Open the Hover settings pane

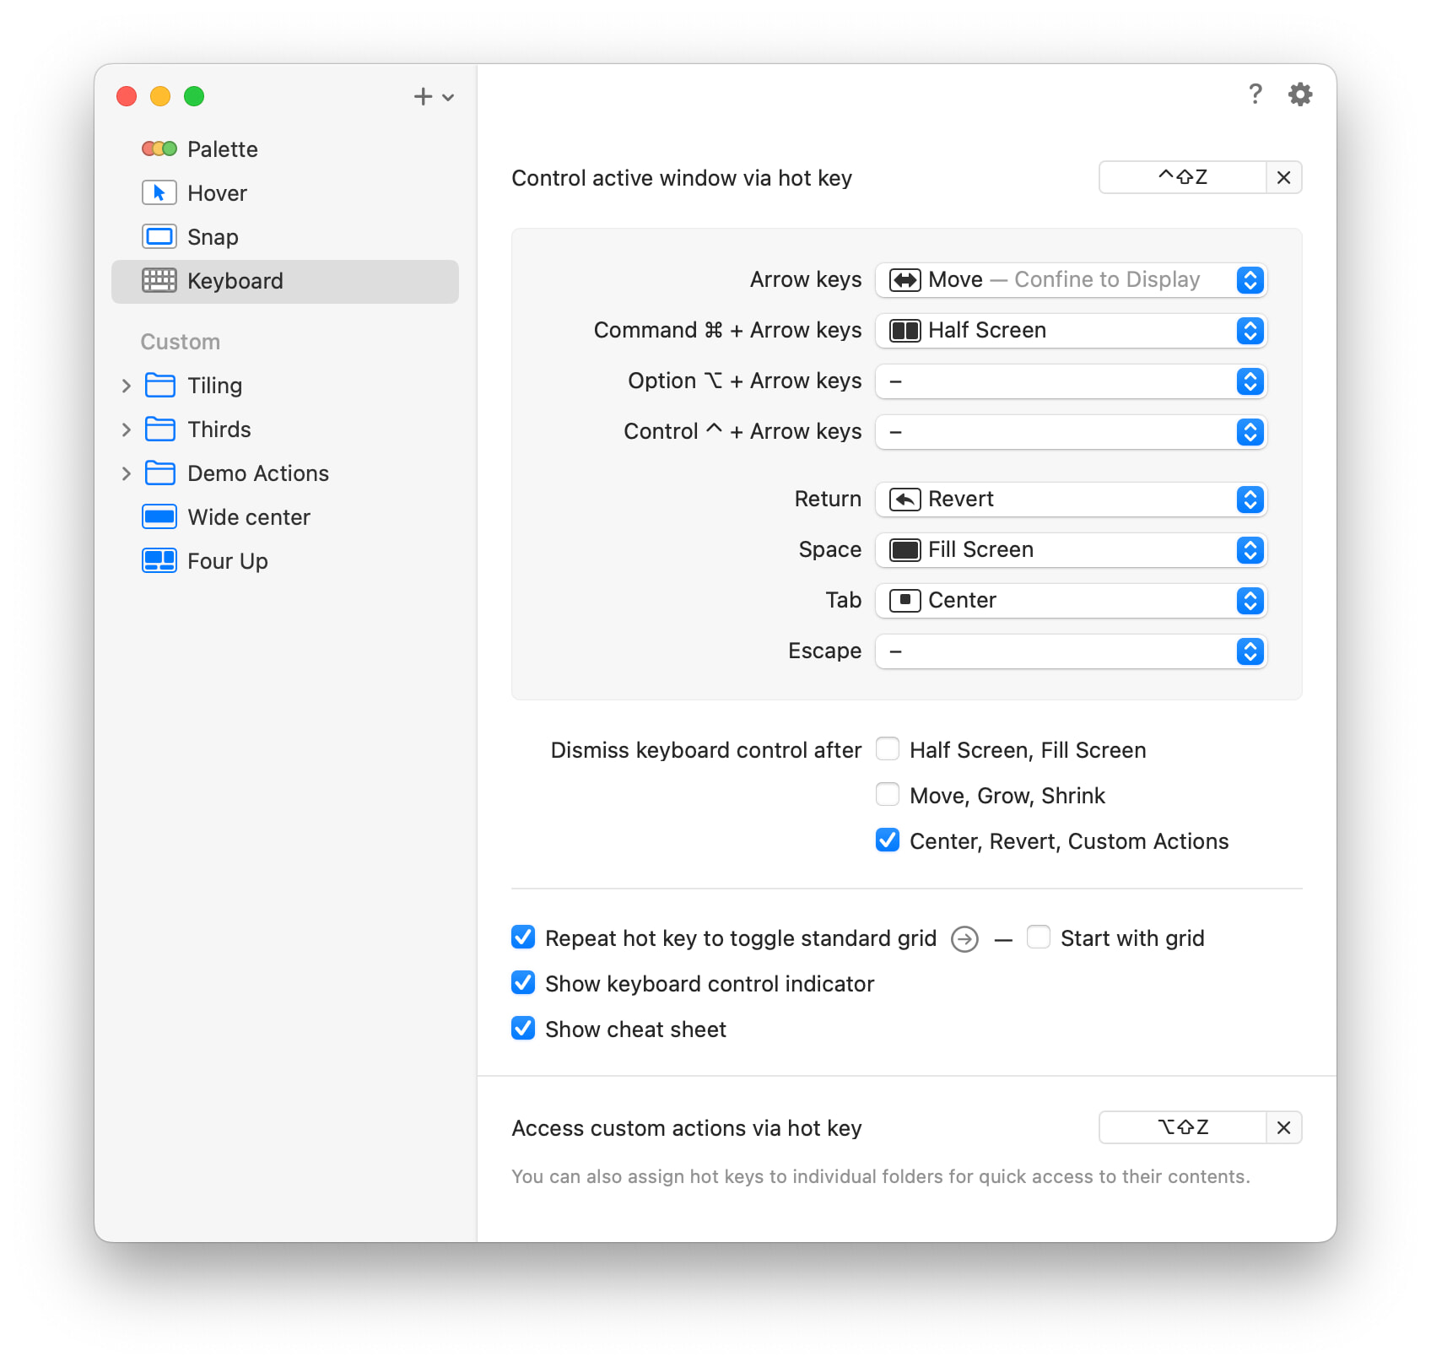(x=217, y=193)
